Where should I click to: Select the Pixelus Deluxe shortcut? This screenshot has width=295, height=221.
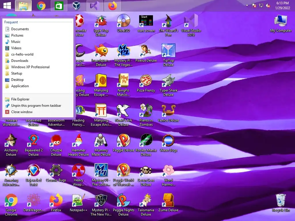pyautogui.click(x=146, y=53)
